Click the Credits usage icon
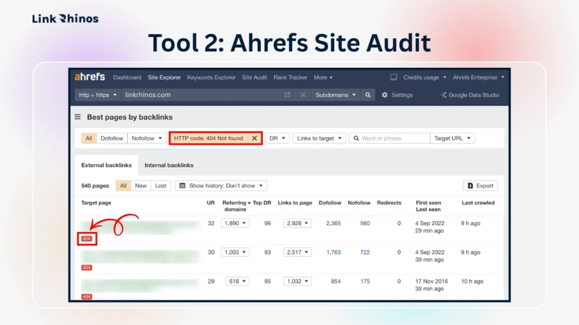 394,77
